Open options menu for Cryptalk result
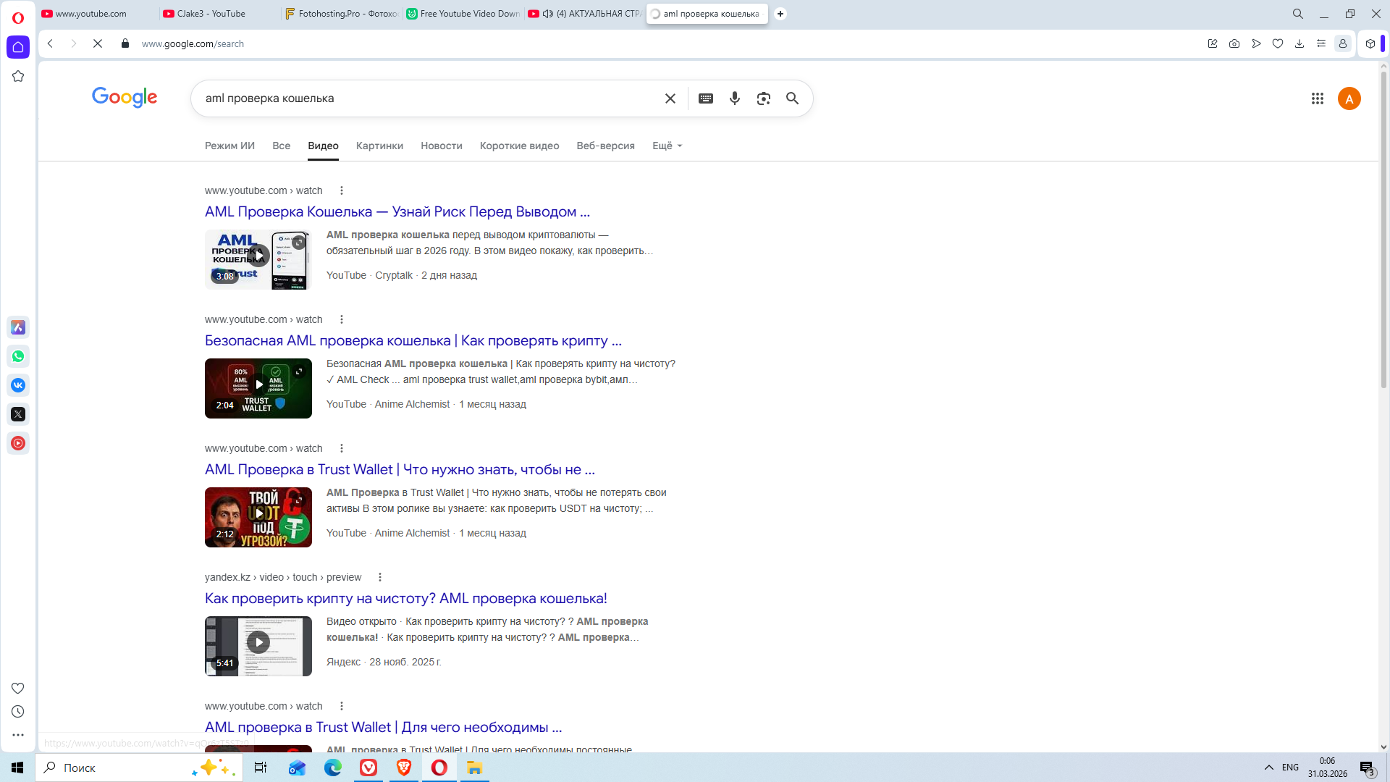 click(342, 190)
